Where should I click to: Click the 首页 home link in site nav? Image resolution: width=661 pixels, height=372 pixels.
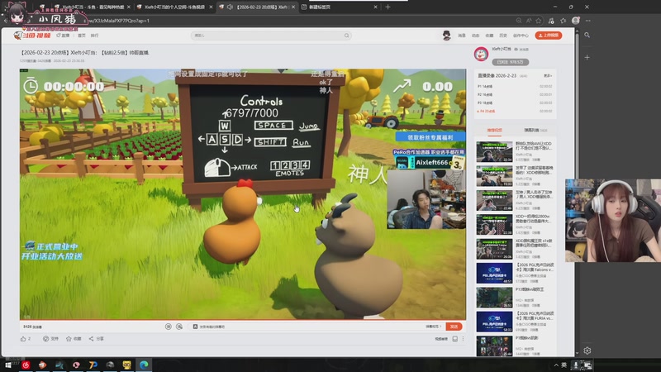pyautogui.click(x=82, y=36)
